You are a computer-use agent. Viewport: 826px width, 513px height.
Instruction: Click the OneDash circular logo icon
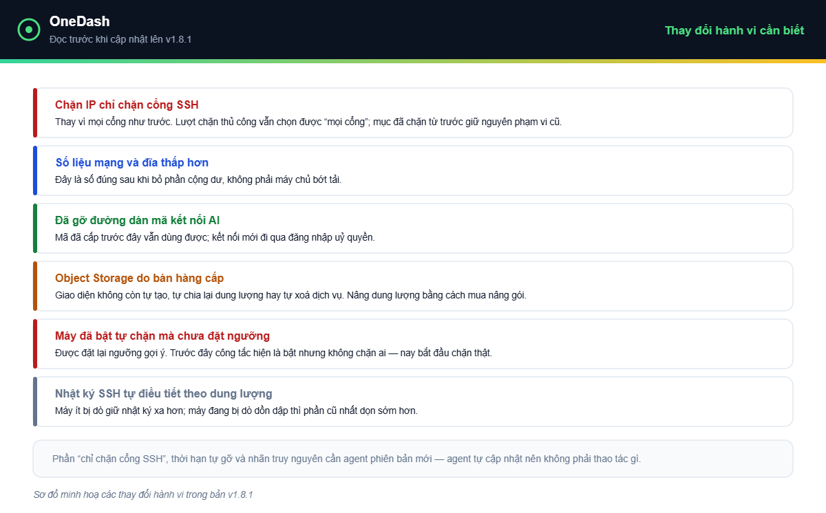29,30
